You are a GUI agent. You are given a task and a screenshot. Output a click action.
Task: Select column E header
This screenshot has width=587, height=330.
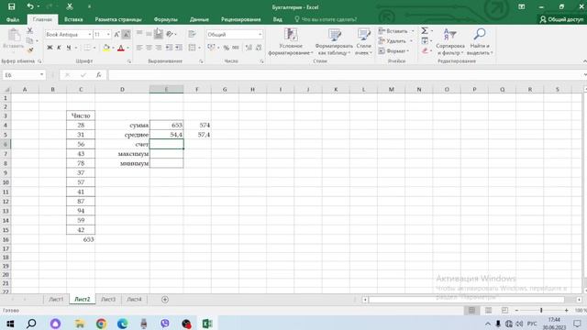point(167,90)
